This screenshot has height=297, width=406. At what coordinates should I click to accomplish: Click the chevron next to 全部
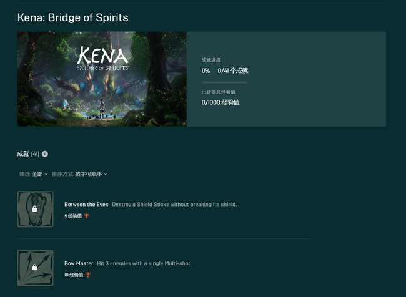pos(46,174)
